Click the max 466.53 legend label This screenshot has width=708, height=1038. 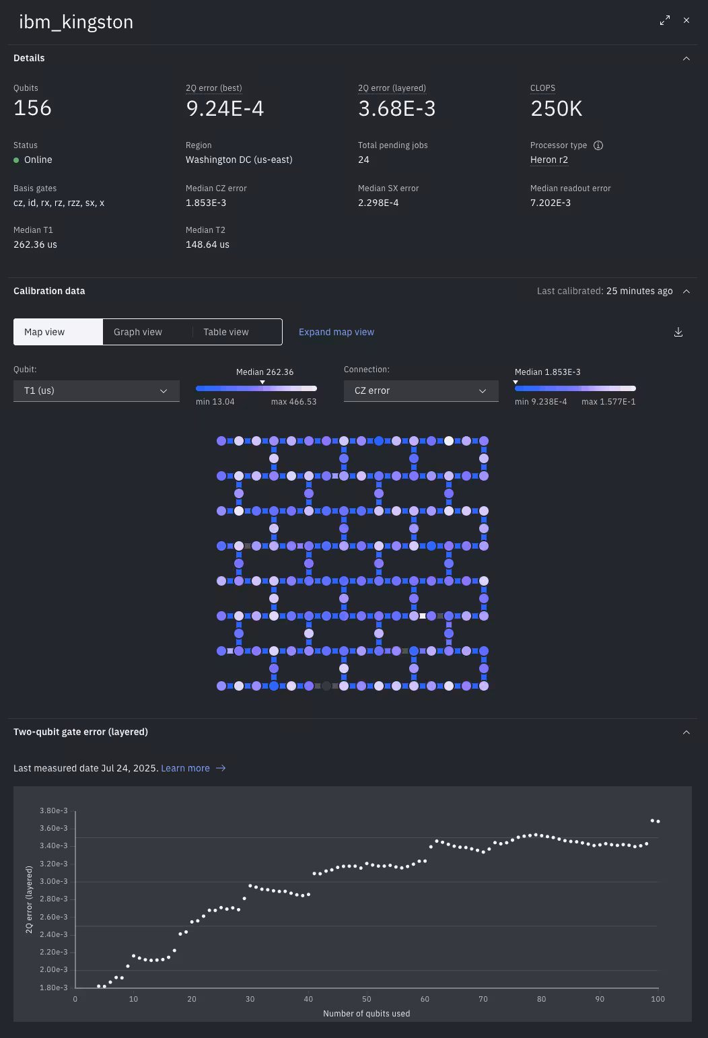pyautogui.click(x=294, y=402)
